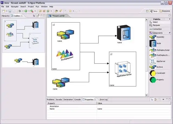Click the green Run toolbar icon
The width and height of the screenshot is (173, 124).
(x=26, y=11)
